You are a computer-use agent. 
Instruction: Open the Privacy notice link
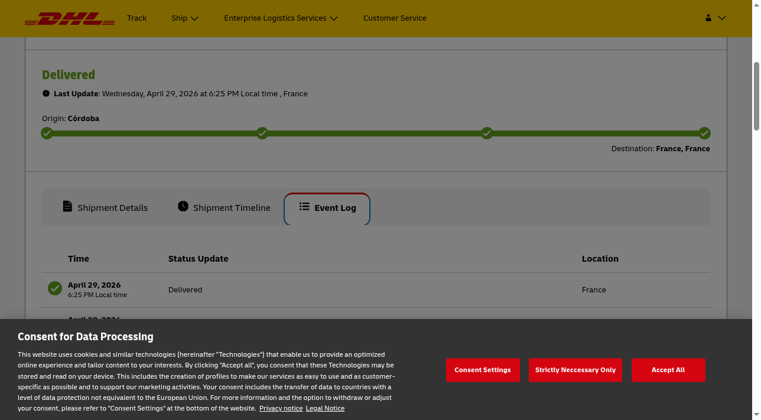281,408
